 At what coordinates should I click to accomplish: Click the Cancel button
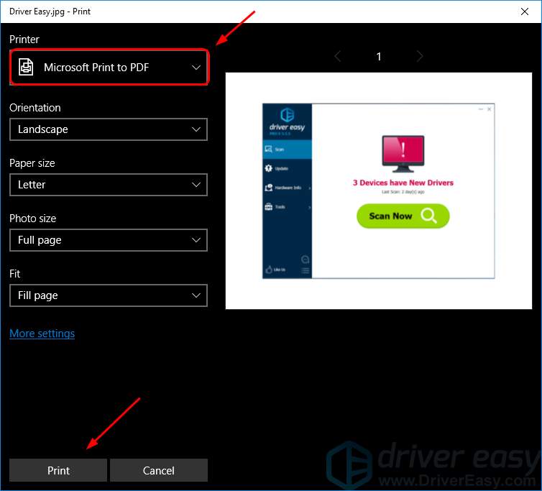pos(159,470)
